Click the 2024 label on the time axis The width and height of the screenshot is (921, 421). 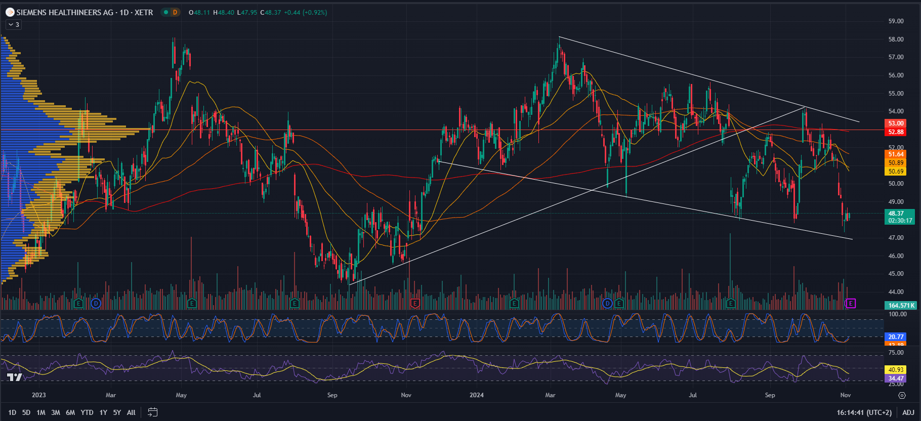click(x=477, y=395)
